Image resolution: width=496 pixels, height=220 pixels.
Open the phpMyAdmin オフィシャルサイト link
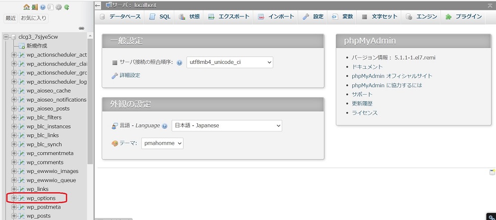point(392,76)
